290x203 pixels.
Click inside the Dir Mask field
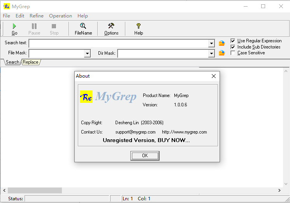click(x=163, y=54)
